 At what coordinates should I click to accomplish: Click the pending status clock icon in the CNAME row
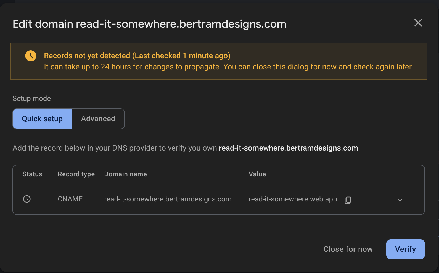[x=27, y=199]
